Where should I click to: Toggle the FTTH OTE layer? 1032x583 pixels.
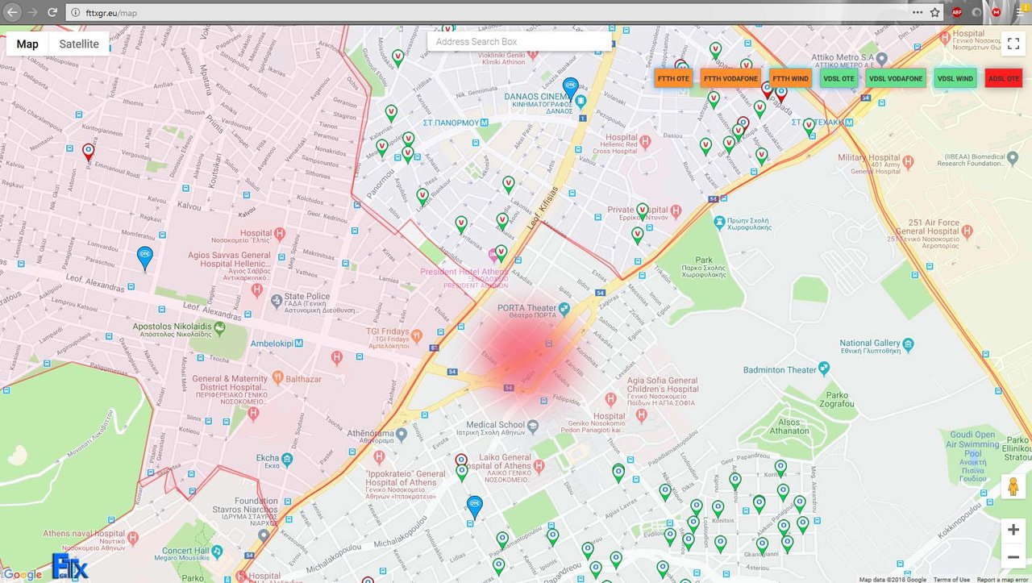673,78
